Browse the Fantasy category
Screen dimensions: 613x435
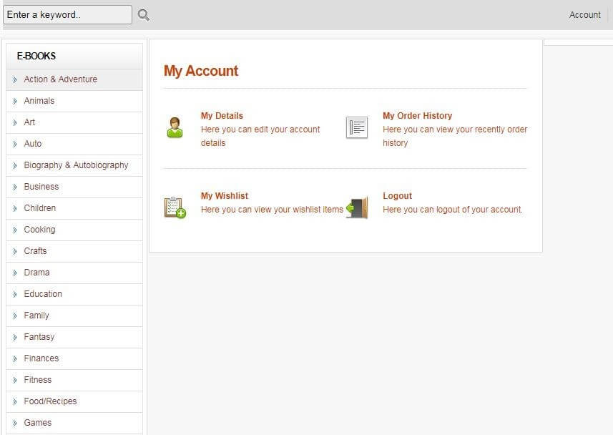tap(39, 337)
